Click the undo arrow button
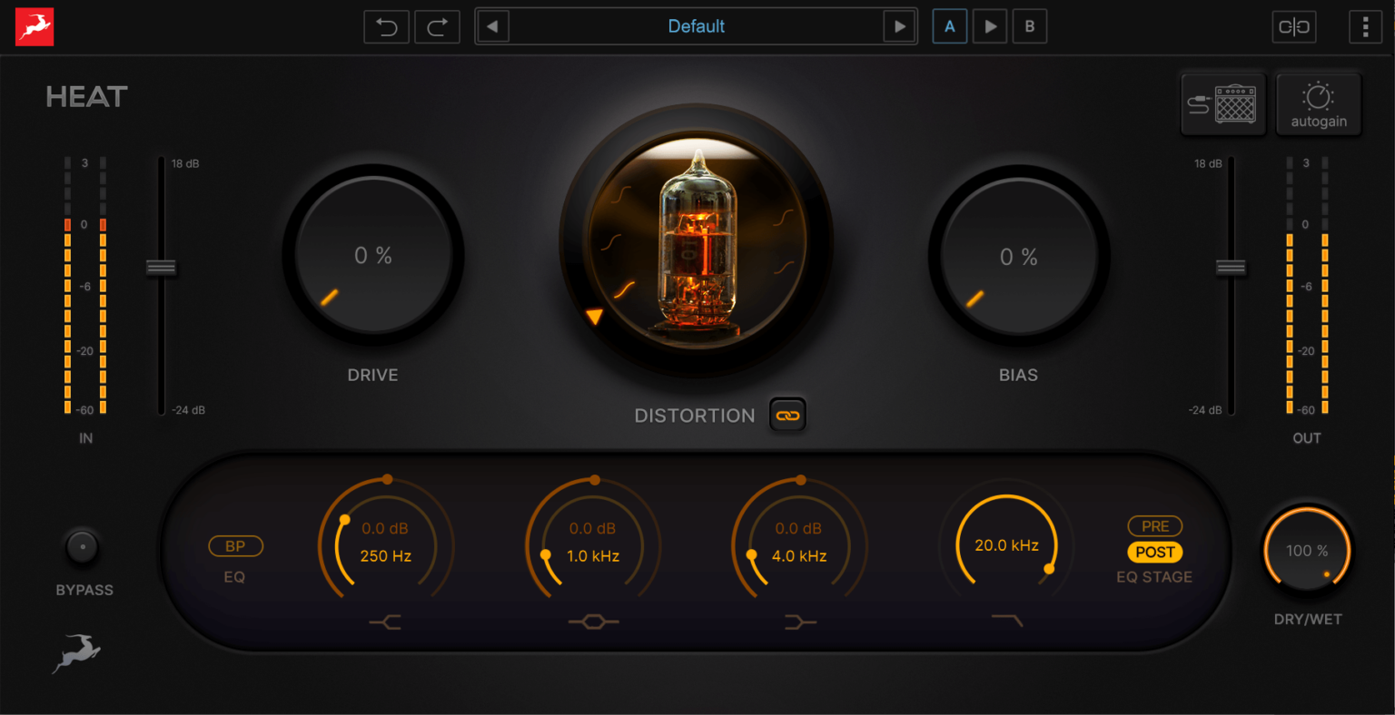 tap(386, 26)
